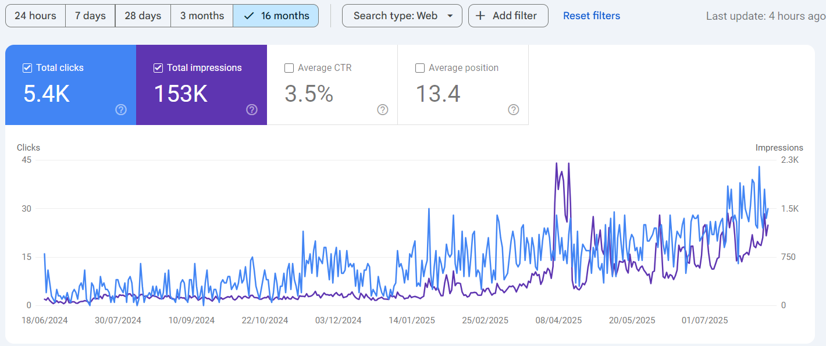Image resolution: width=826 pixels, height=346 pixels.
Task: Uncheck the Total clicks checkbox
Action: click(x=27, y=68)
